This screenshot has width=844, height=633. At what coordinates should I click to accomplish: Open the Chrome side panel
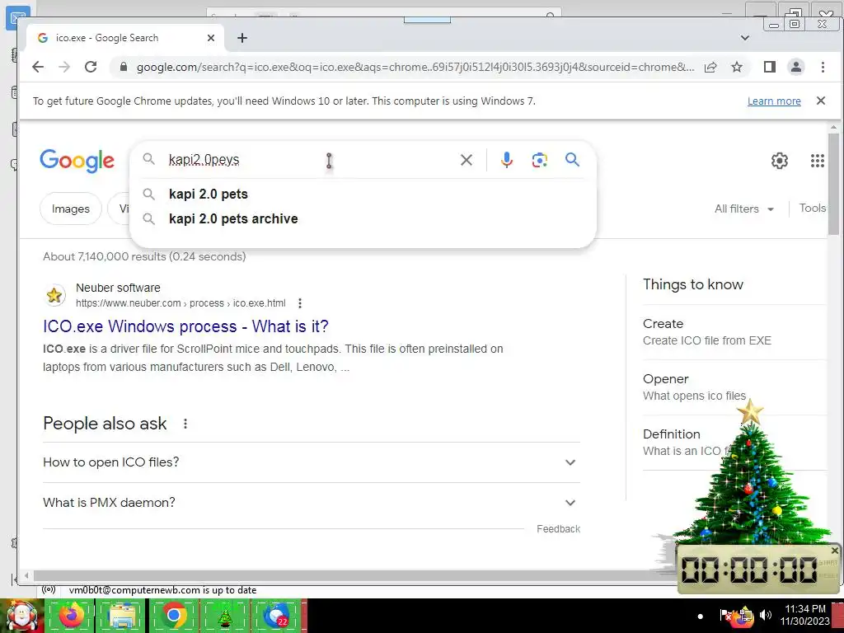(x=770, y=67)
